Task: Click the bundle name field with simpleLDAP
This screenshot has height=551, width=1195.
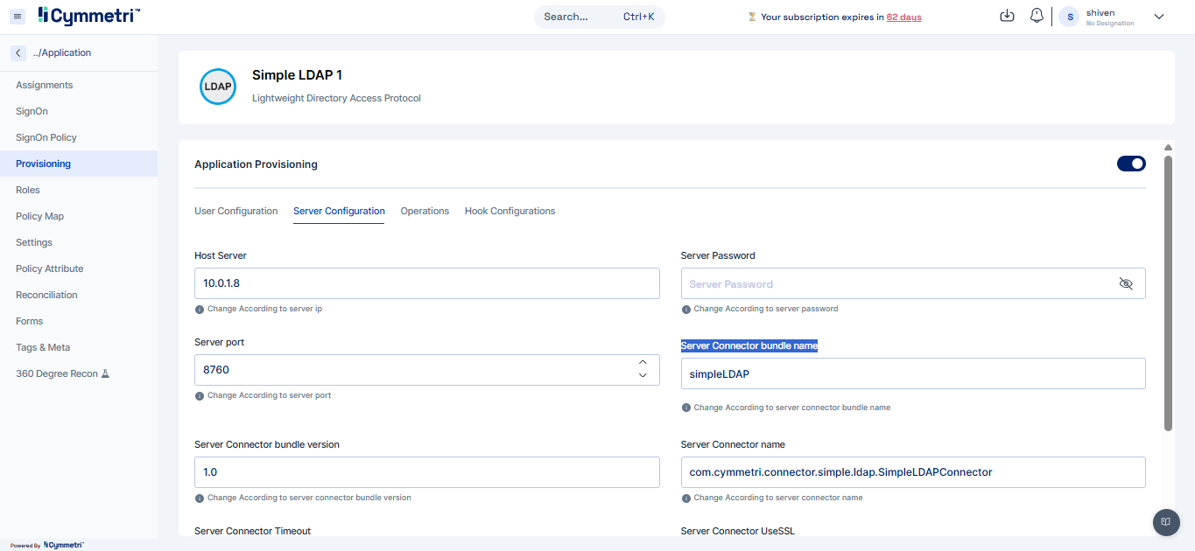Action: pos(913,373)
